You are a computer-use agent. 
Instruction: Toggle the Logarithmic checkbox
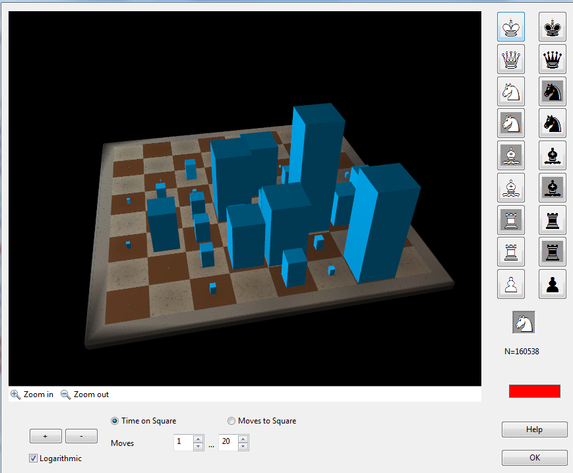point(34,458)
